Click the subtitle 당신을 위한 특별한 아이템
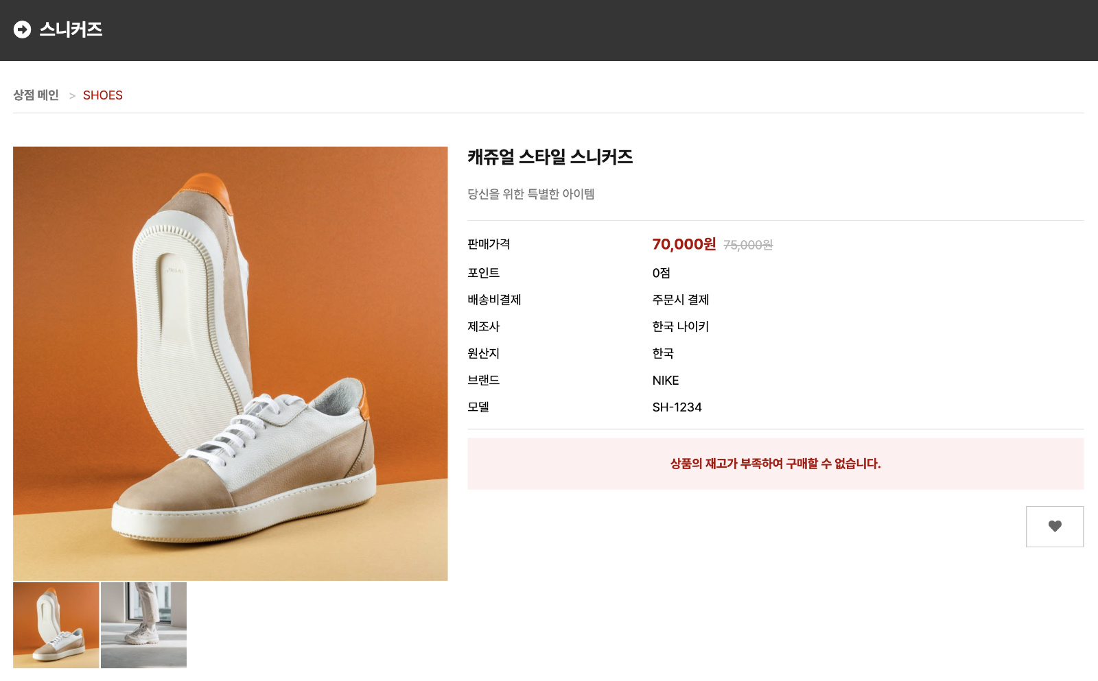This screenshot has height=681, width=1098. pyautogui.click(x=531, y=194)
